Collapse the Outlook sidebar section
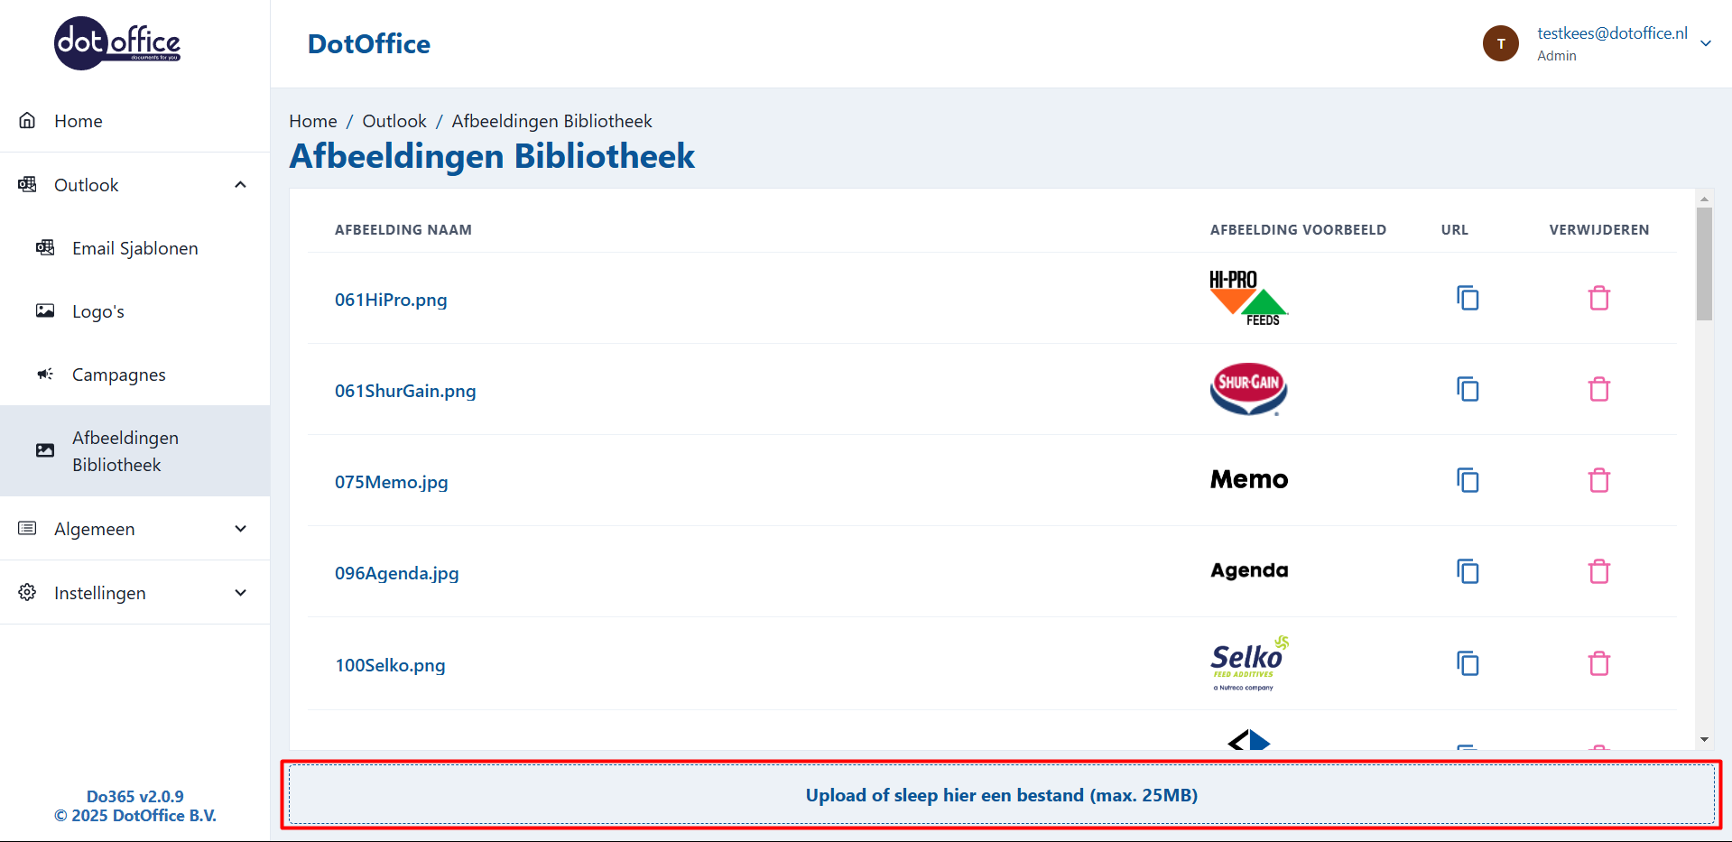This screenshot has height=842, width=1732. point(240,185)
